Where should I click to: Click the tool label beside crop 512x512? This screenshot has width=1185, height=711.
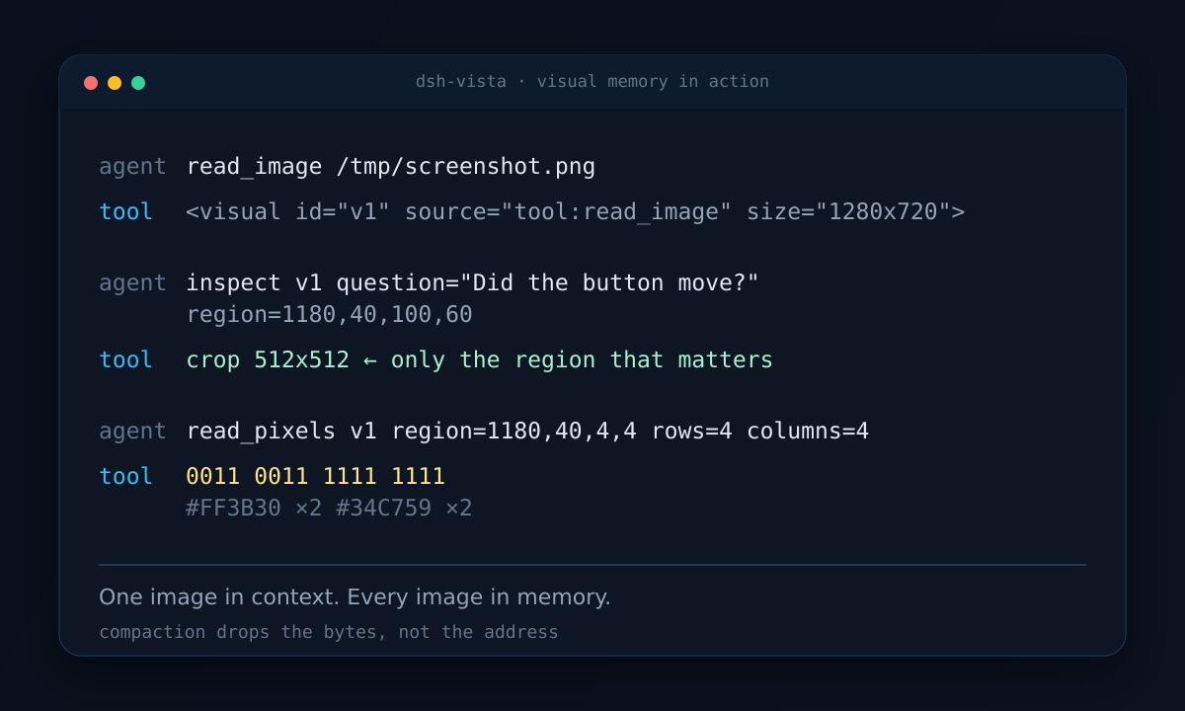coord(125,359)
